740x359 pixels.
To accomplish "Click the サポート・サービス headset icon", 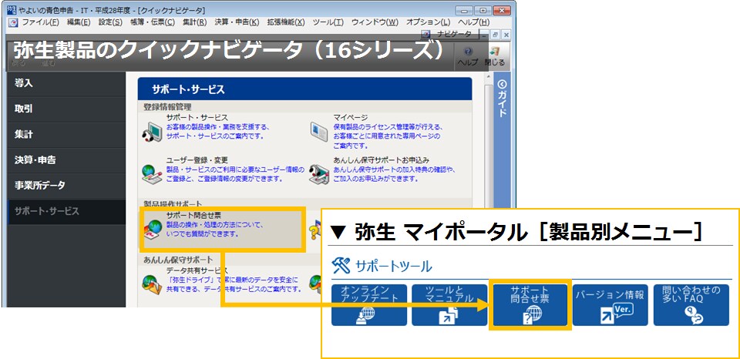I will click(152, 132).
